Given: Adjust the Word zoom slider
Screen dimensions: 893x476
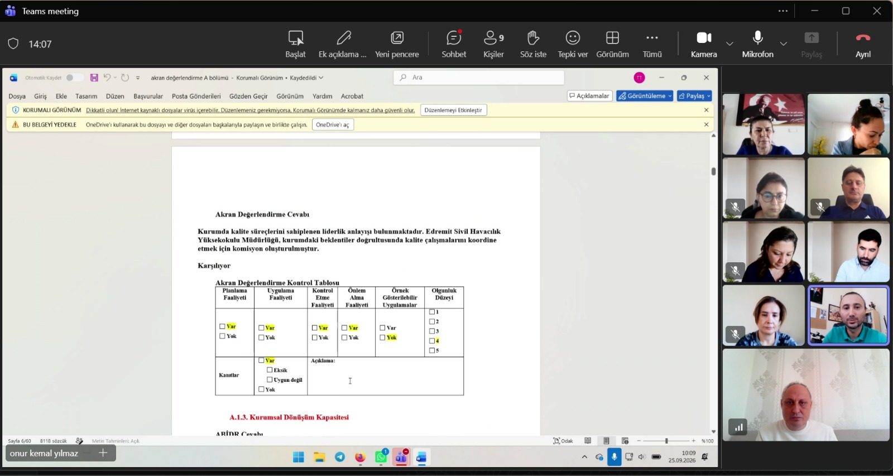Looking at the screenshot, I should click(x=666, y=441).
